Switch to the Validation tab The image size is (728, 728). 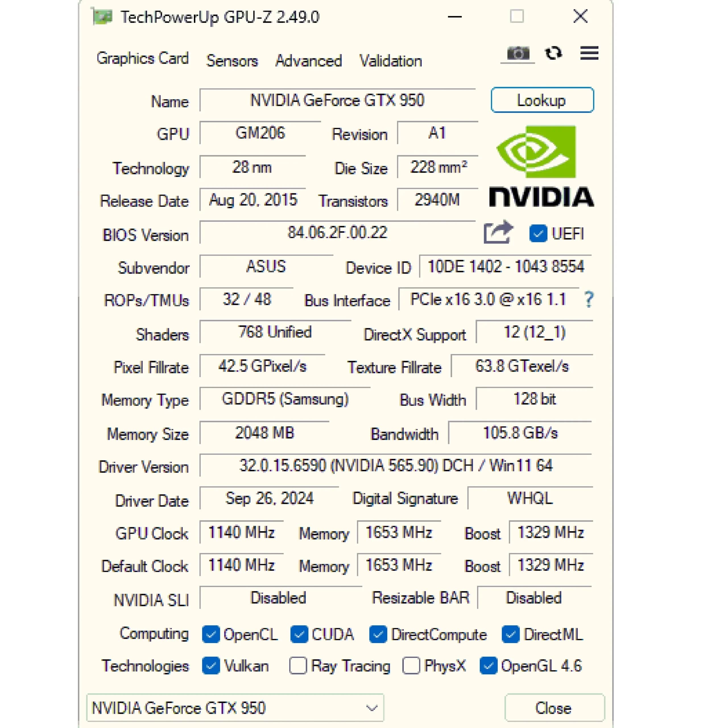[x=390, y=61]
